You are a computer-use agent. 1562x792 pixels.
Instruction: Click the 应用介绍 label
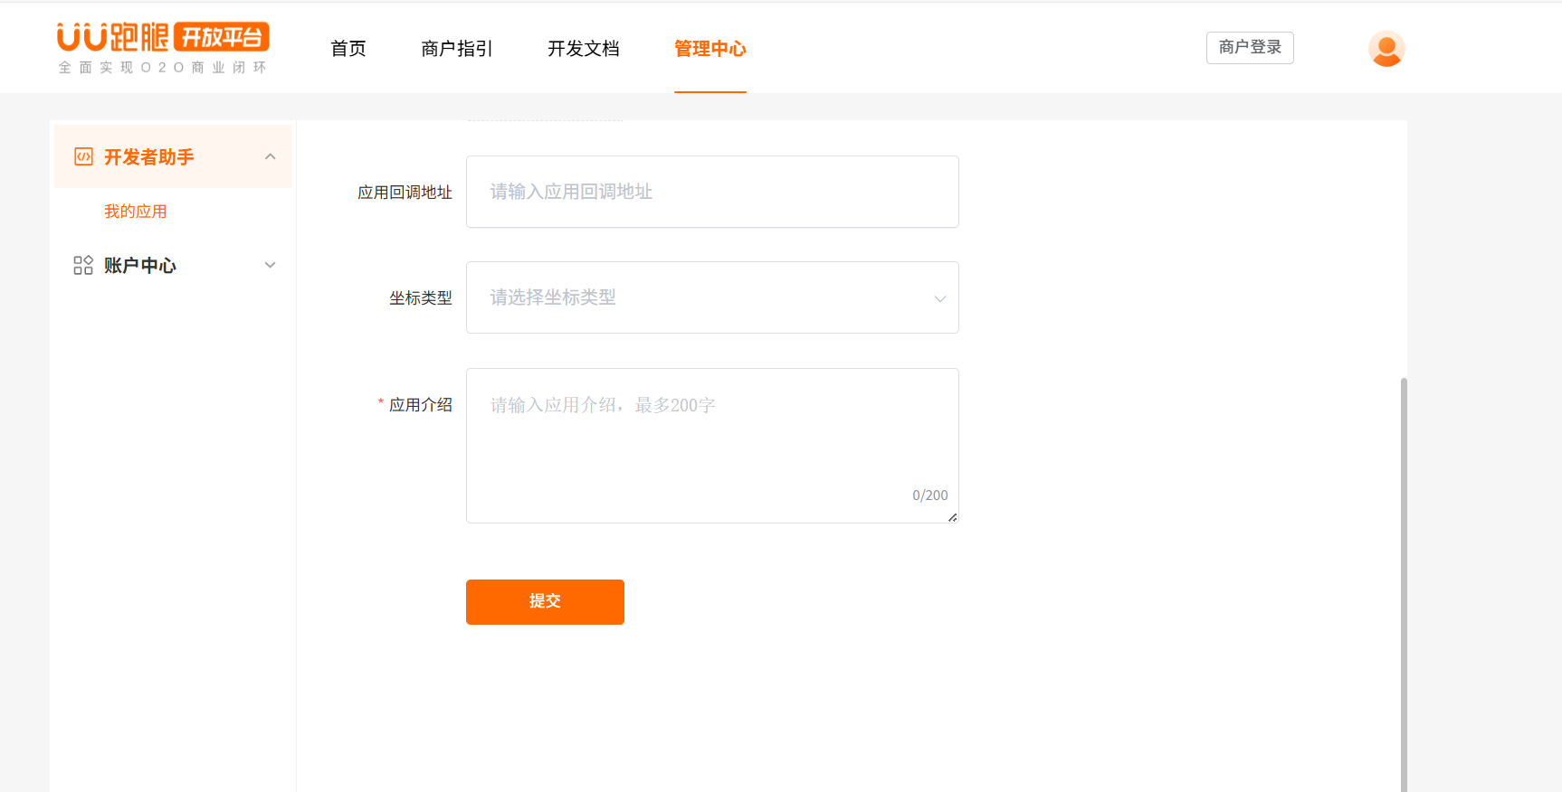[x=421, y=405]
